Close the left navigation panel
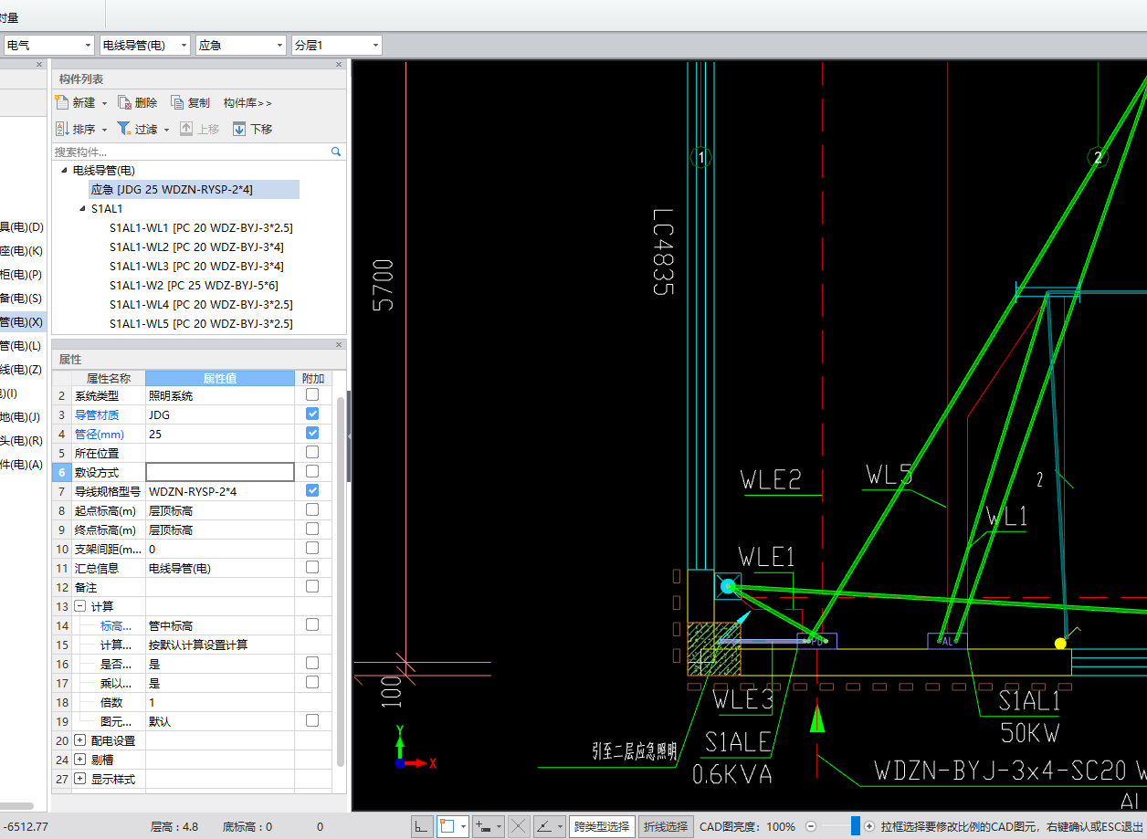Image resolution: width=1147 pixels, height=839 pixels. (39, 64)
